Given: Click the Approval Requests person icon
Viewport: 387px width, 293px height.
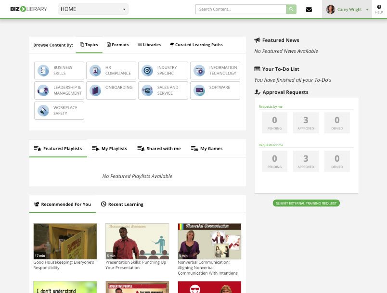Looking at the screenshot, I should pos(258,92).
